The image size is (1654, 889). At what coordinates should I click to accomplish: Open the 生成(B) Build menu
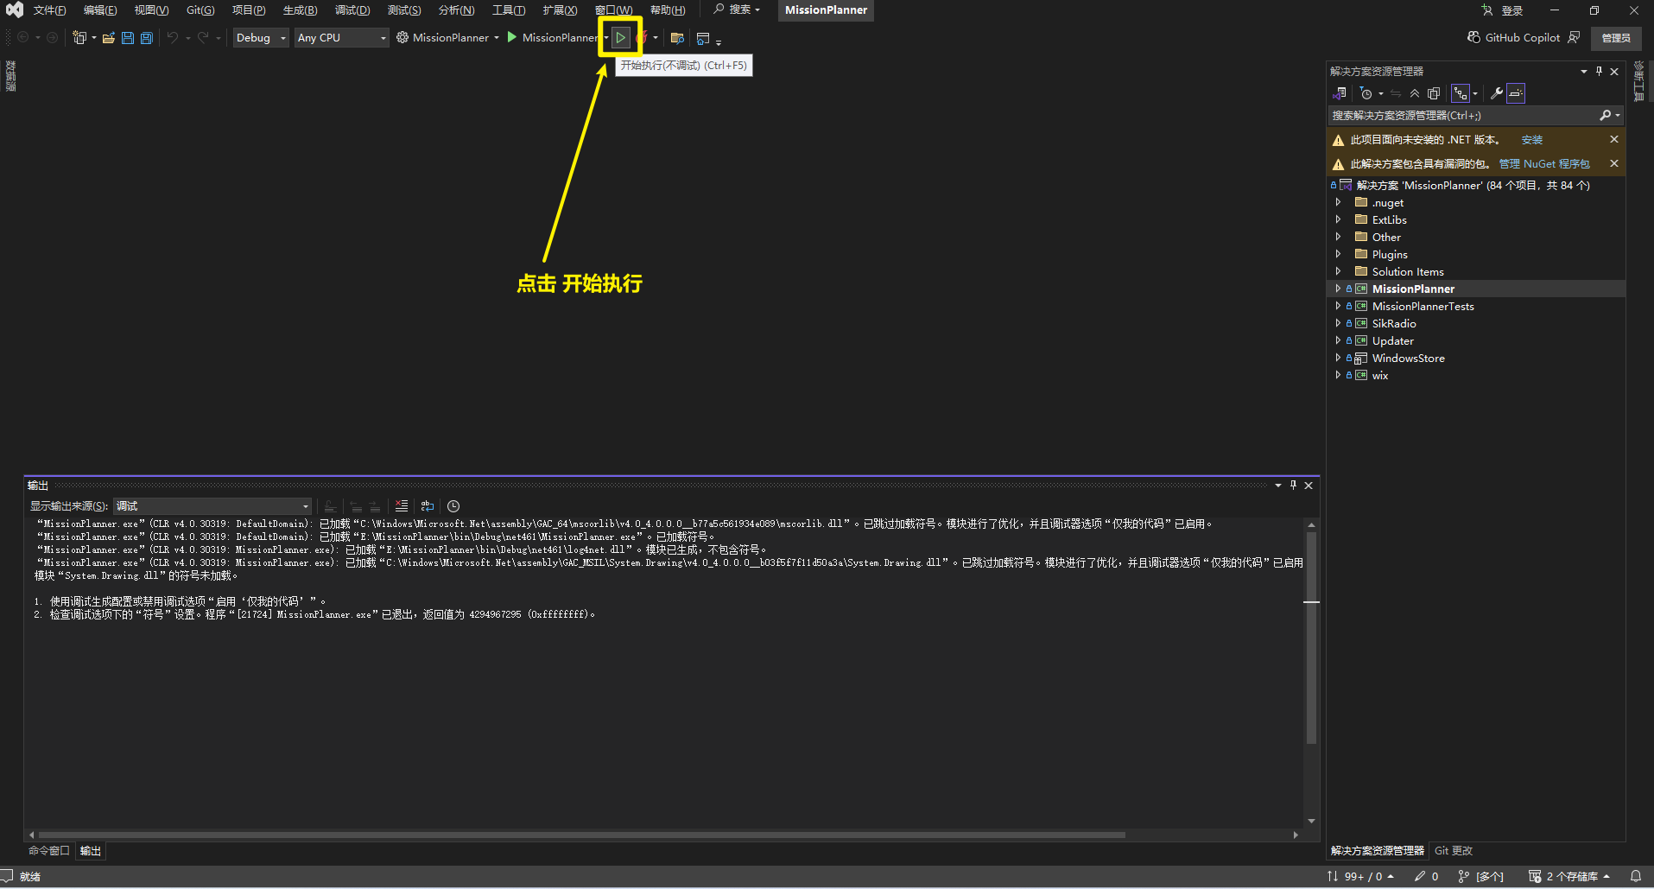click(x=300, y=10)
